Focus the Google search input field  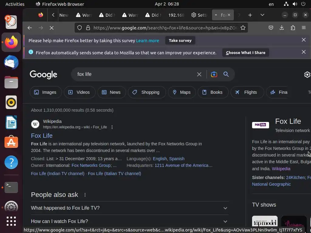pos(135,74)
